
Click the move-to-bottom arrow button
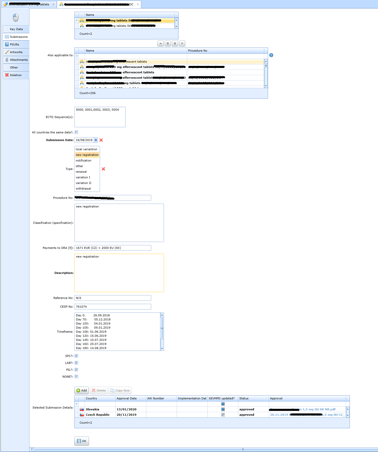[175, 43]
